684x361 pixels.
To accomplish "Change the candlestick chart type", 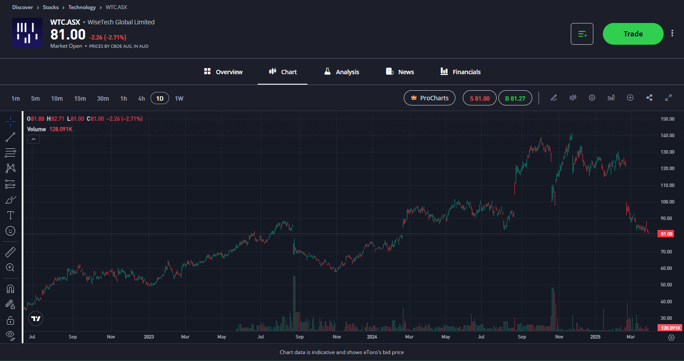I will click(573, 98).
